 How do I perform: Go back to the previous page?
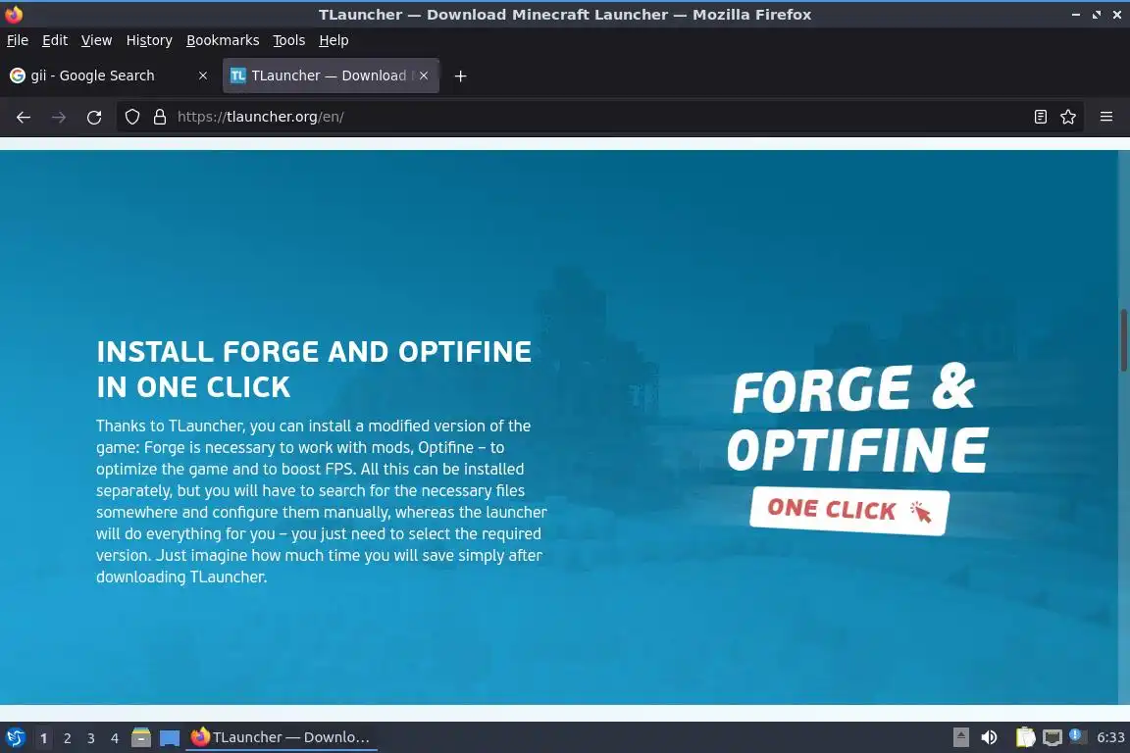click(24, 117)
